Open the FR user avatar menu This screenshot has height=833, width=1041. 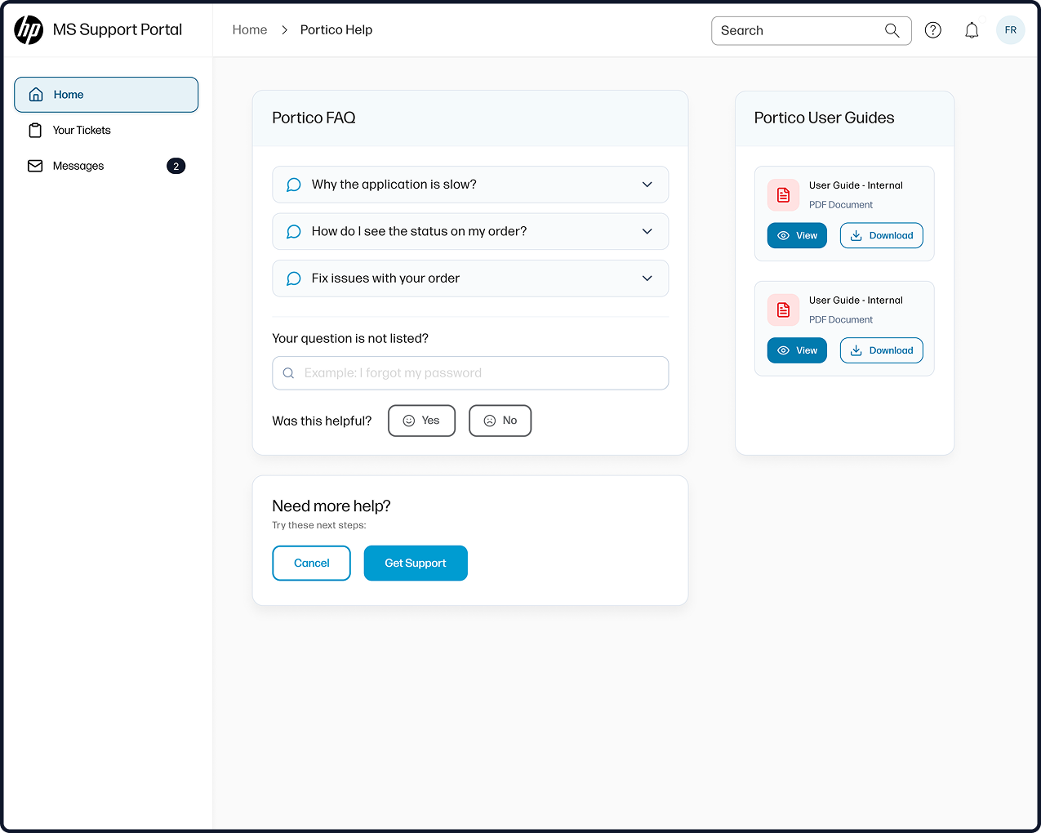pos(1010,30)
